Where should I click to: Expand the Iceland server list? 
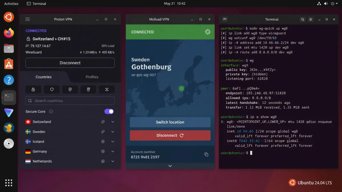coord(113,141)
